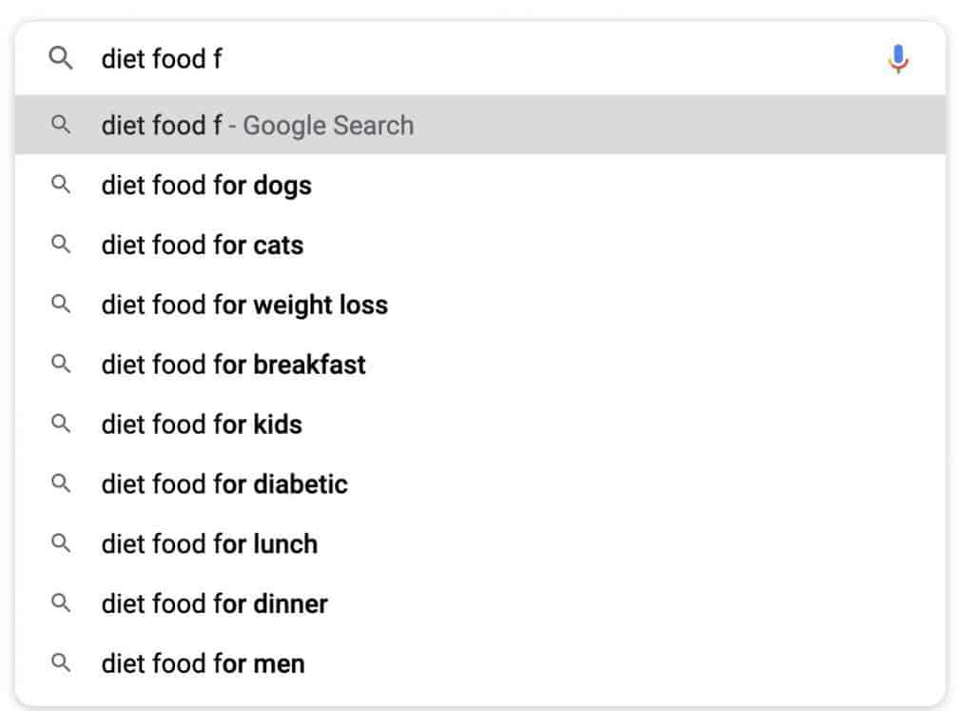Click the search icon beside 'diet food for men'
This screenshot has width=974, height=711.
[x=61, y=663]
